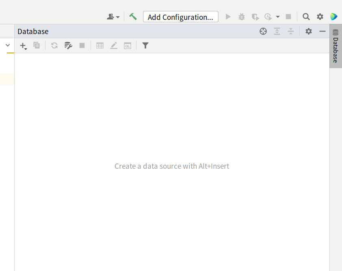Image resolution: width=342 pixels, height=271 pixels.
Task: Toggle the data source filter
Action: coord(145,45)
